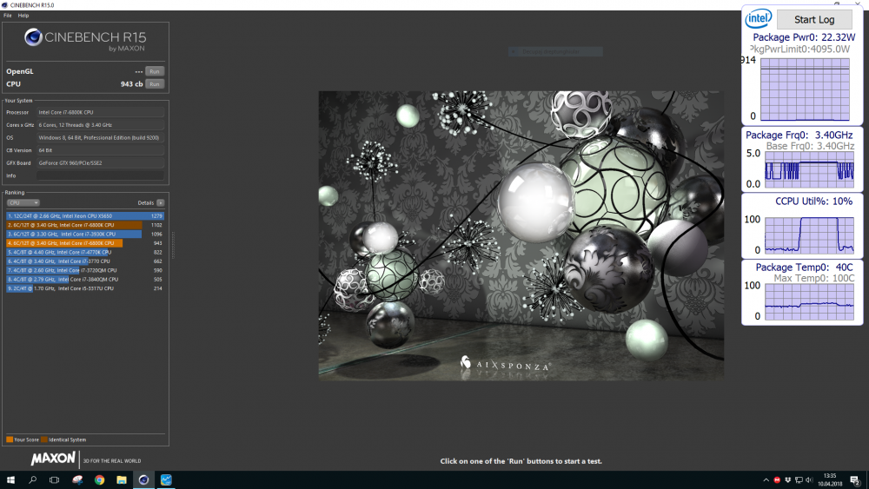Select ranking row Intel Core i5-3317U CPU
The height and width of the screenshot is (489, 869).
coord(85,288)
